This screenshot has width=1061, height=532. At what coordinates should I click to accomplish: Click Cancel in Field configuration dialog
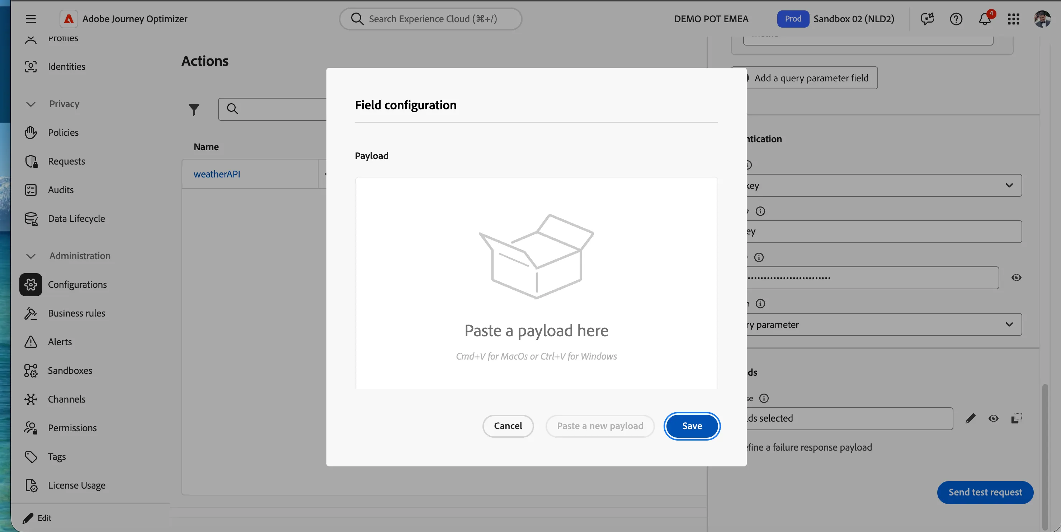coord(508,426)
